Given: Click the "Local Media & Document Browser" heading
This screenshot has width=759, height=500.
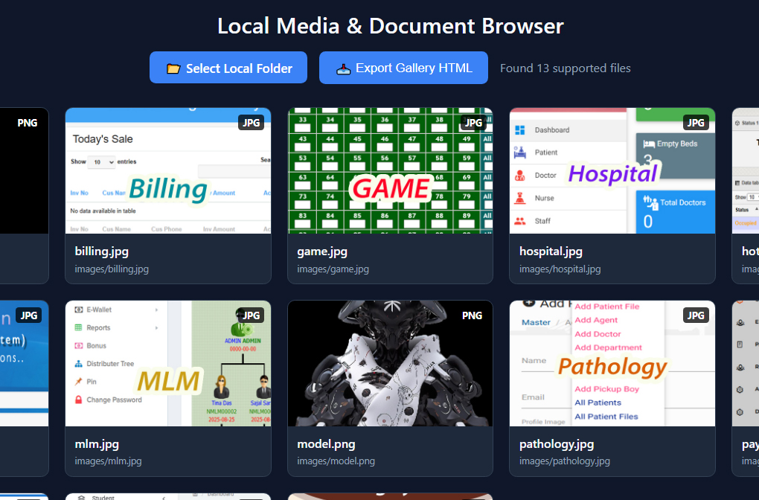Looking at the screenshot, I should [391, 26].
